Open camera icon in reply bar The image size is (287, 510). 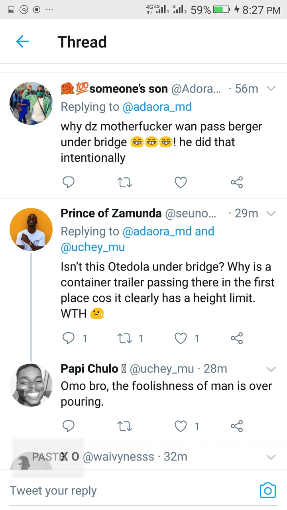267,490
